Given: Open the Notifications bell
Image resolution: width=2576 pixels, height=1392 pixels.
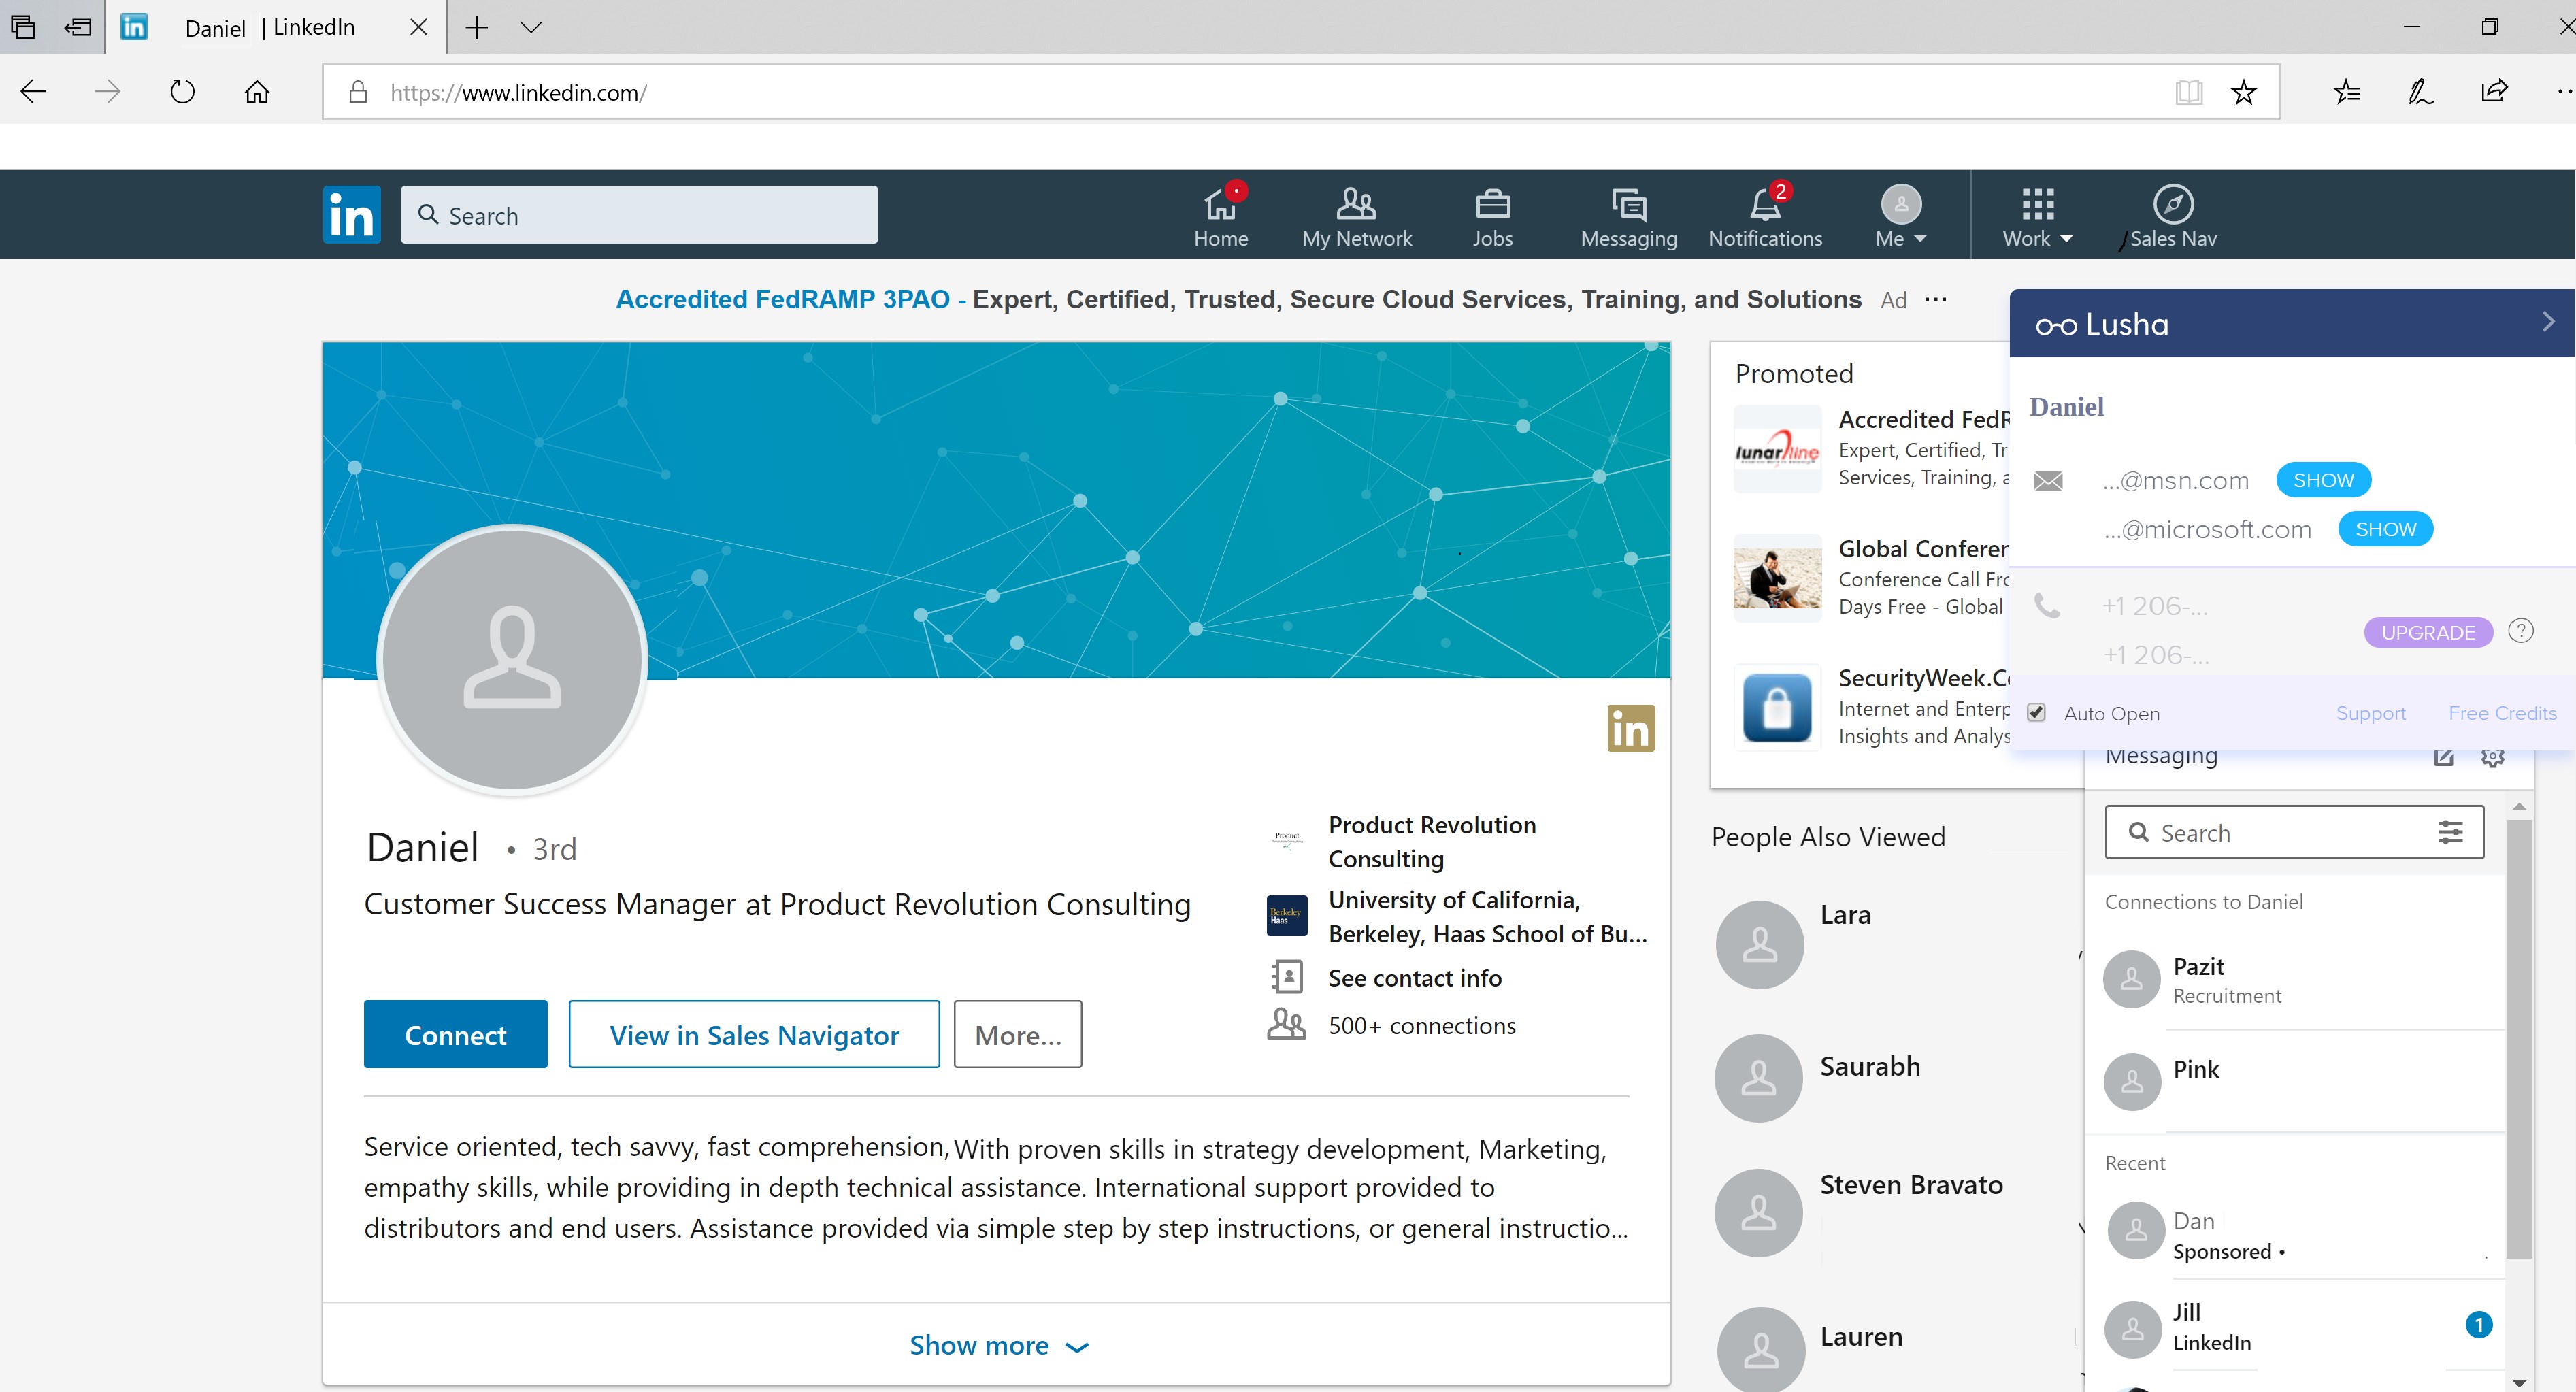Looking at the screenshot, I should tap(1765, 205).
